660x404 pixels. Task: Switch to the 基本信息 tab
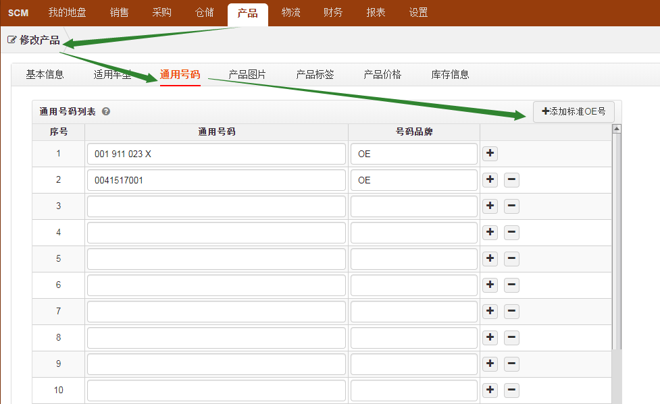pos(45,74)
